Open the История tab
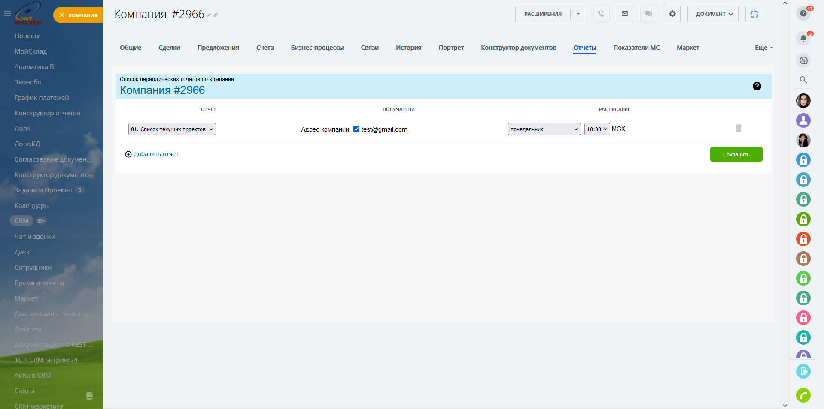Screen dimensions: 824x409 click(408, 48)
